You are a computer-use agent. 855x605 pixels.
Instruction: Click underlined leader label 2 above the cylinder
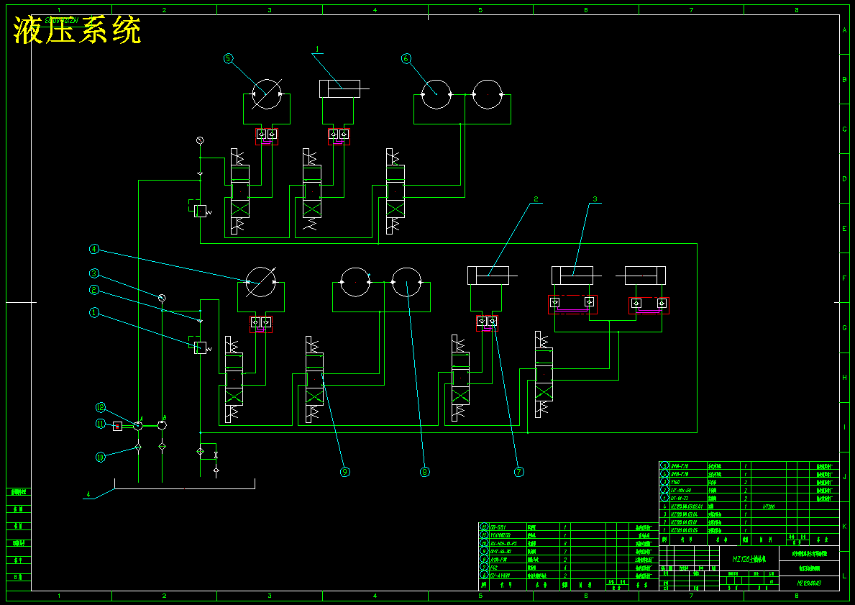tap(536, 200)
